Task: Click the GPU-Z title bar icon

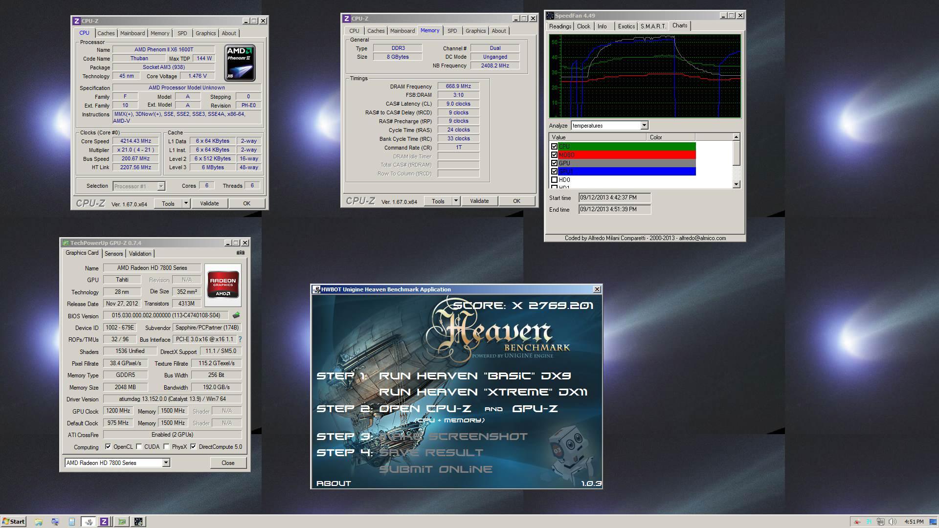Action: pos(66,243)
